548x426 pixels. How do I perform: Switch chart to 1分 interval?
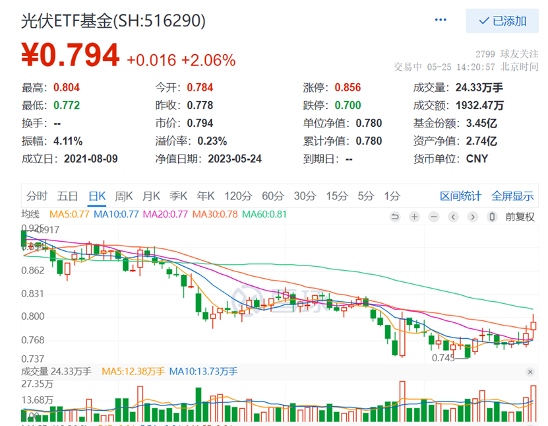[x=392, y=196]
